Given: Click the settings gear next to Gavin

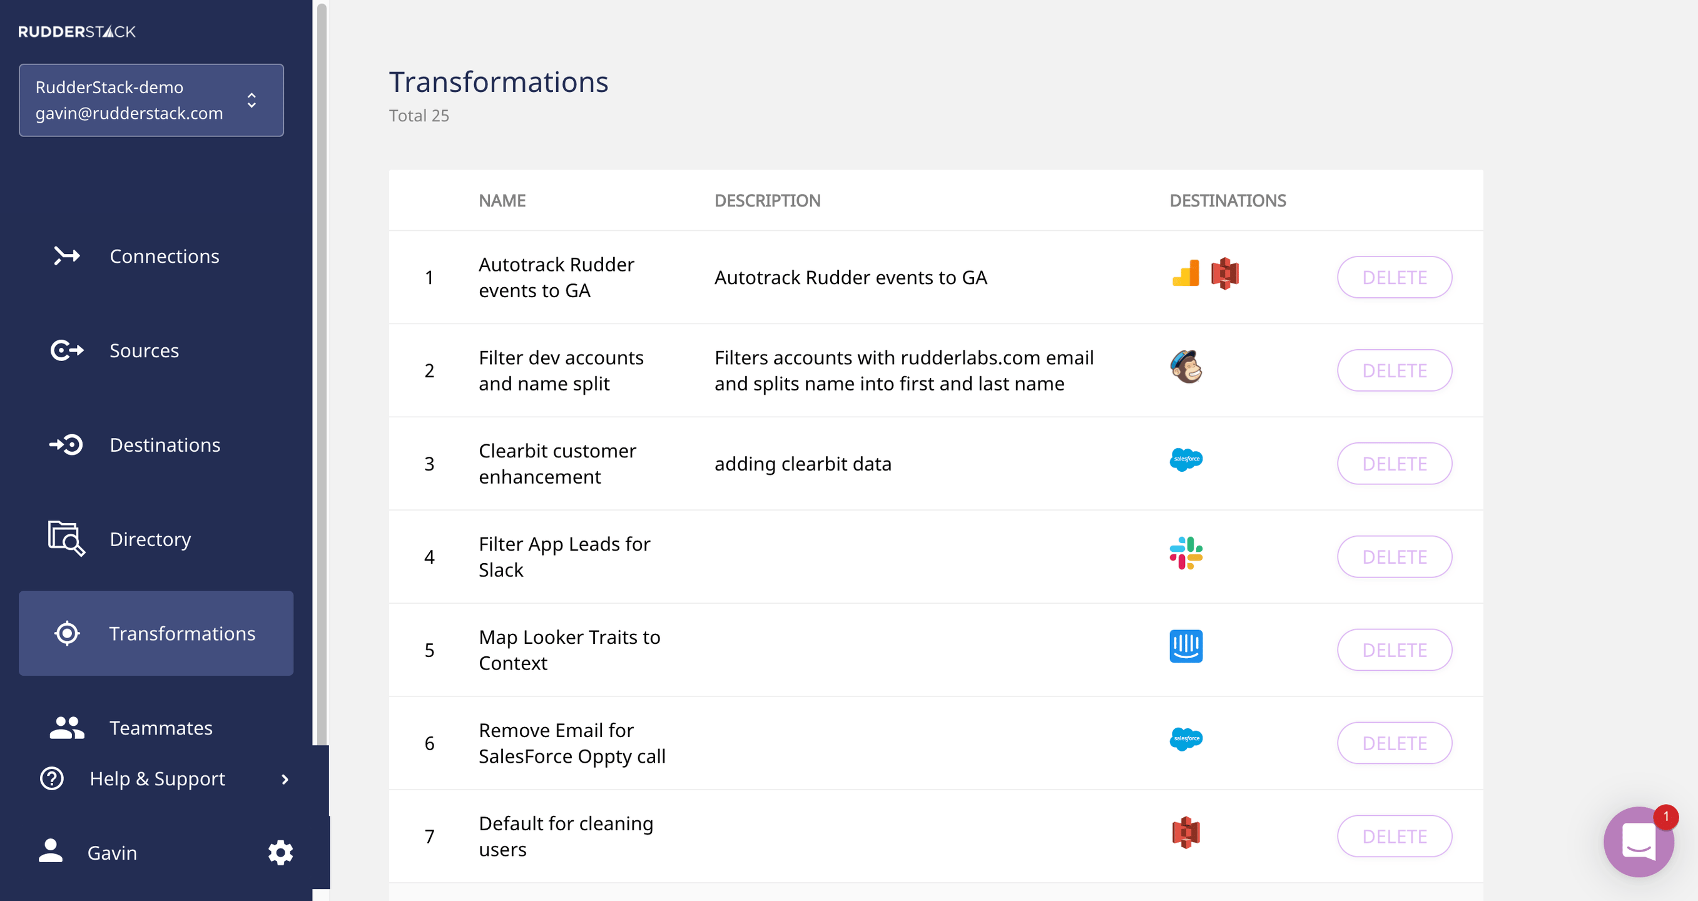Looking at the screenshot, I should [280, 852].
